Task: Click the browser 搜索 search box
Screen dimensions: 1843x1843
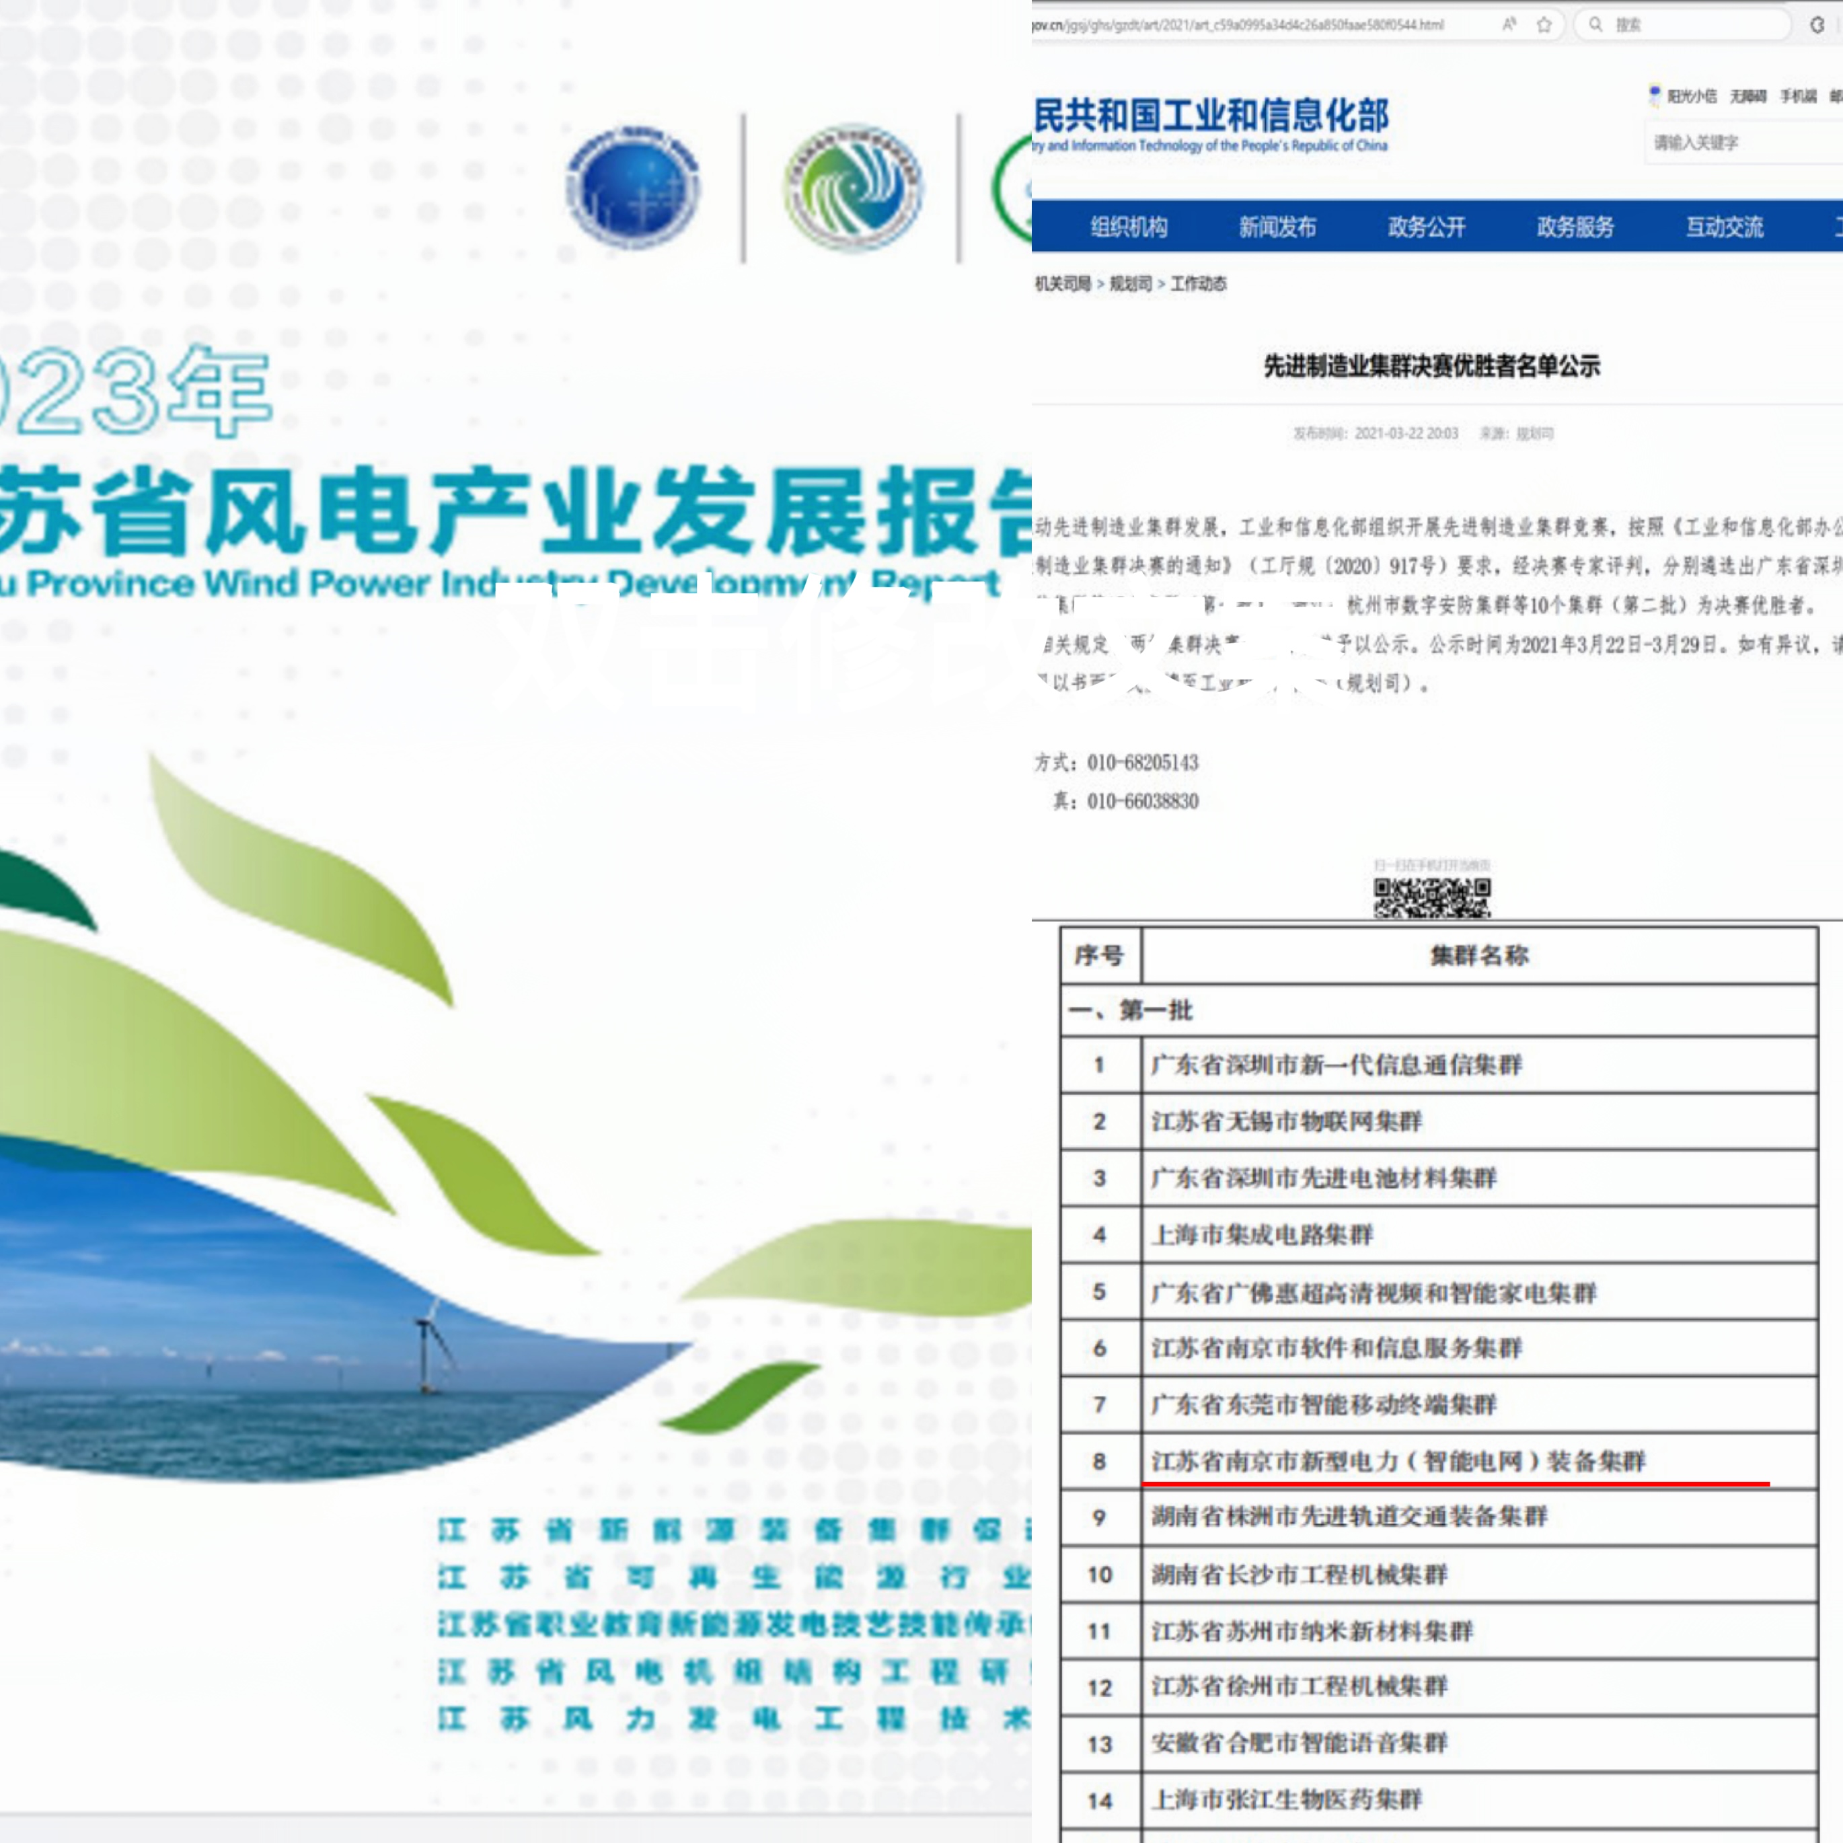Action: tap(1684, 25)
